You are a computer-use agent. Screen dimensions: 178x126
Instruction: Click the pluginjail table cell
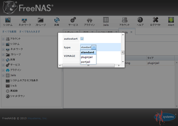click(x=160, y=63)
